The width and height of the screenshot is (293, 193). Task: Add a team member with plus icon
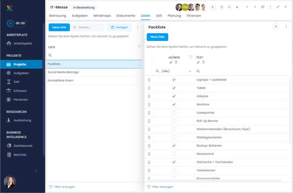212,7
